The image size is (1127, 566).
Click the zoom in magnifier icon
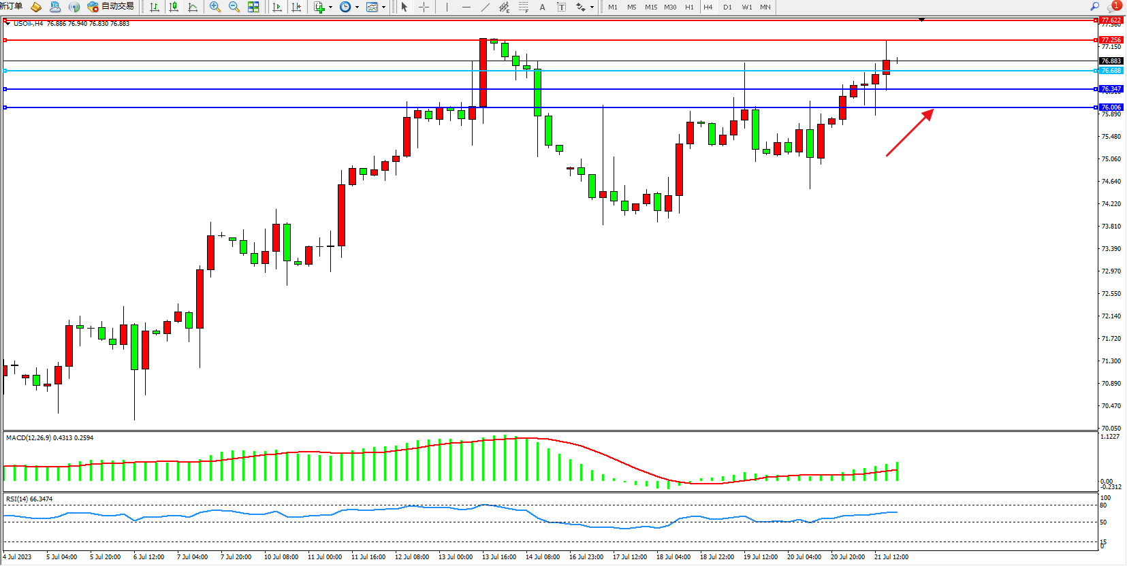tap(215, 7)
